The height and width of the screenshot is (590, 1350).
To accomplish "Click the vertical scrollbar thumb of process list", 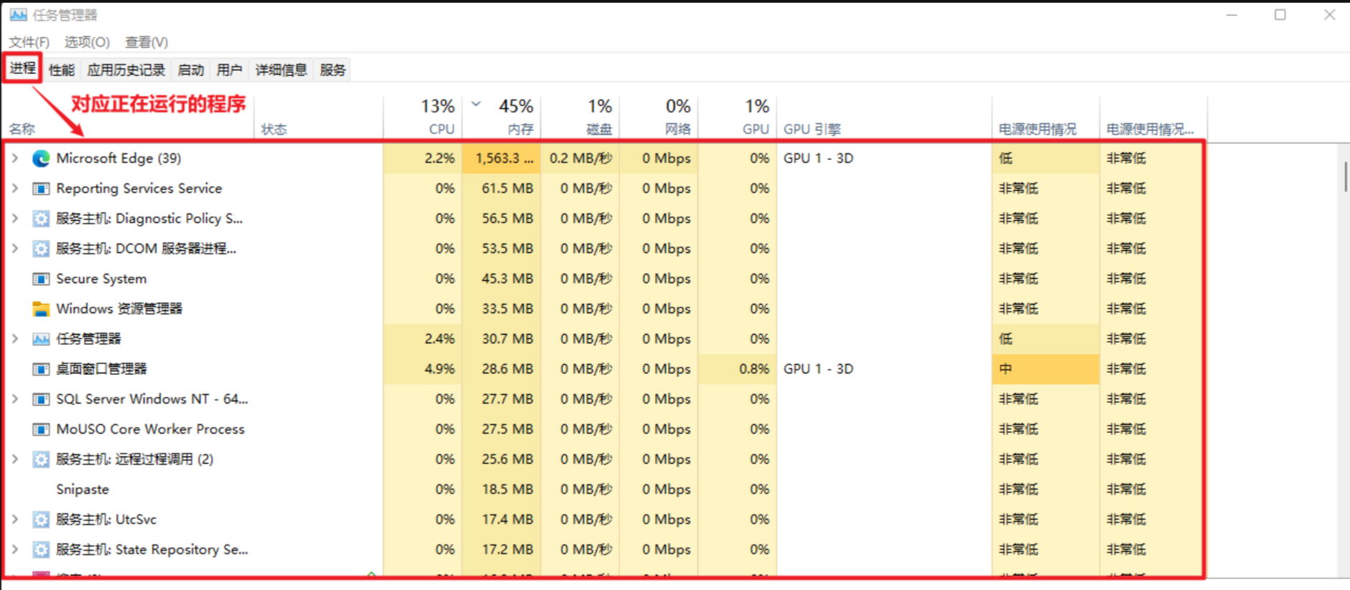I will tap(1345, 176).
